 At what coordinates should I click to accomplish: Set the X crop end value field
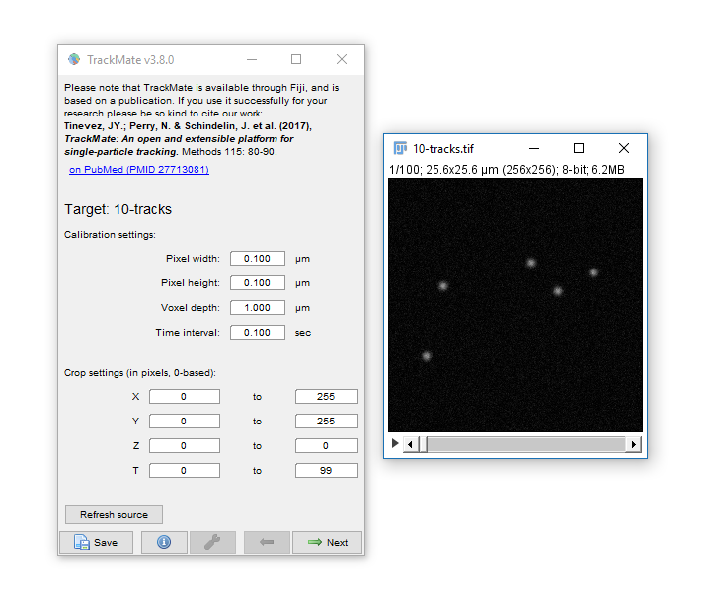point(326,397)
